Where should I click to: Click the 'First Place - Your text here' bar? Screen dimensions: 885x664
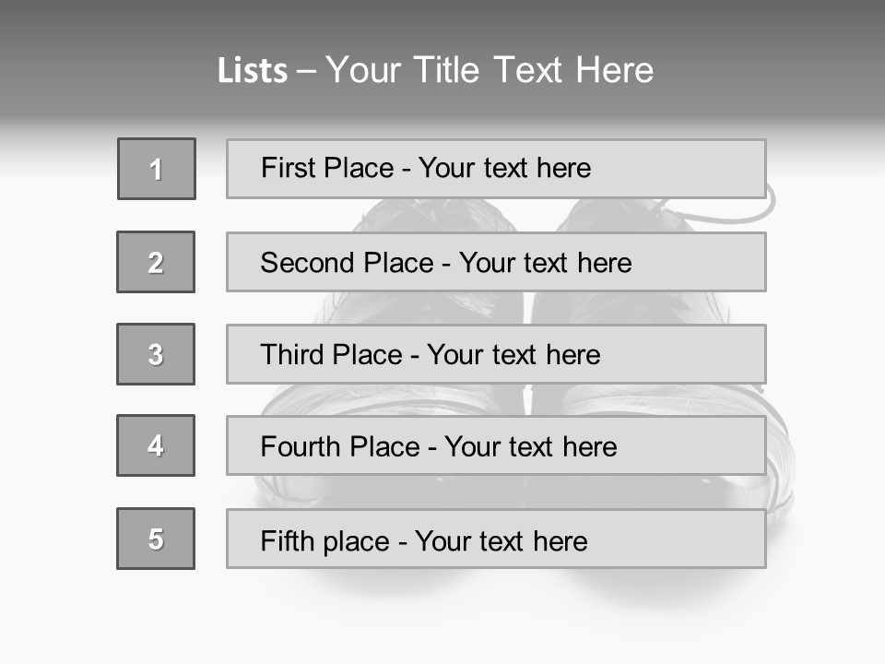point(496,169)
